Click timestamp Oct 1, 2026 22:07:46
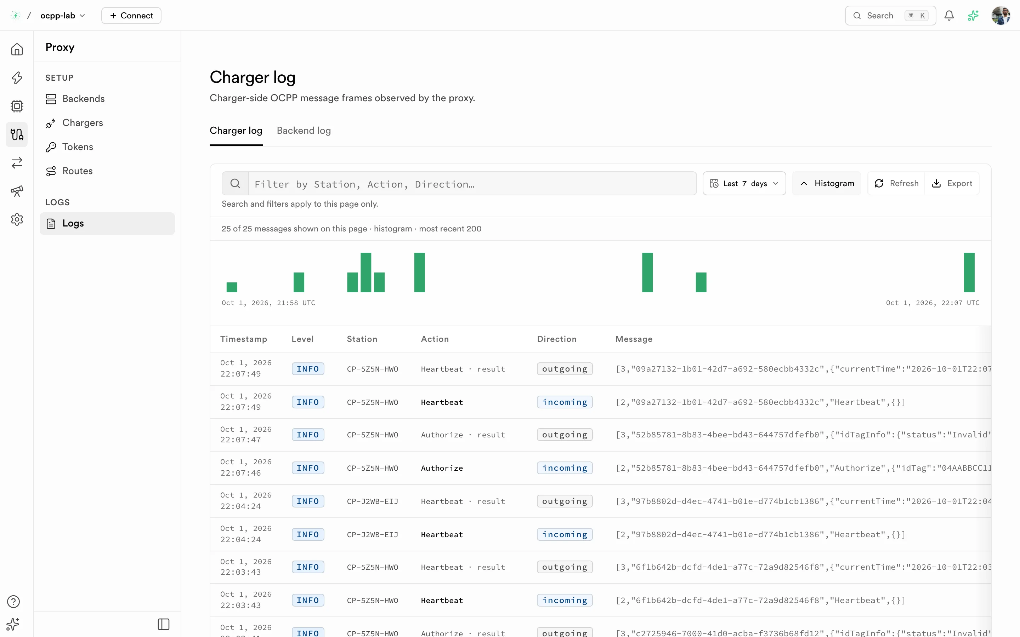Screen dimensions: 1020x637 [x=246, y=467]
